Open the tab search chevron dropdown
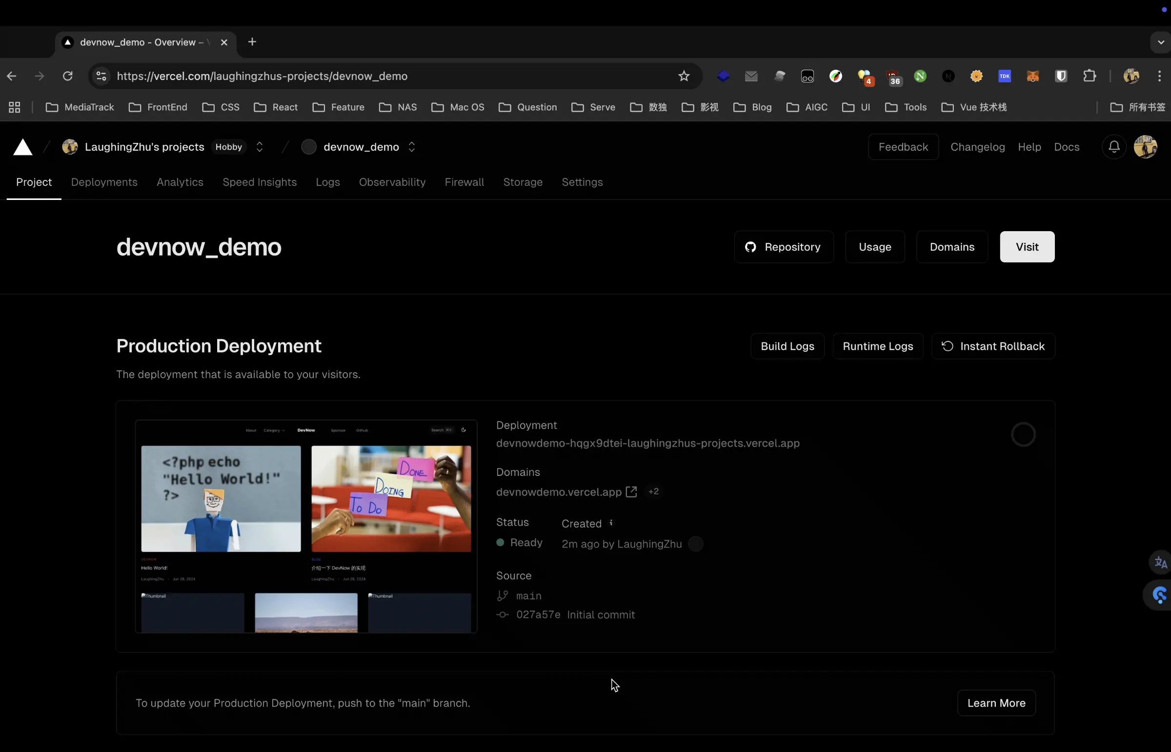 tap(1160, 42)
